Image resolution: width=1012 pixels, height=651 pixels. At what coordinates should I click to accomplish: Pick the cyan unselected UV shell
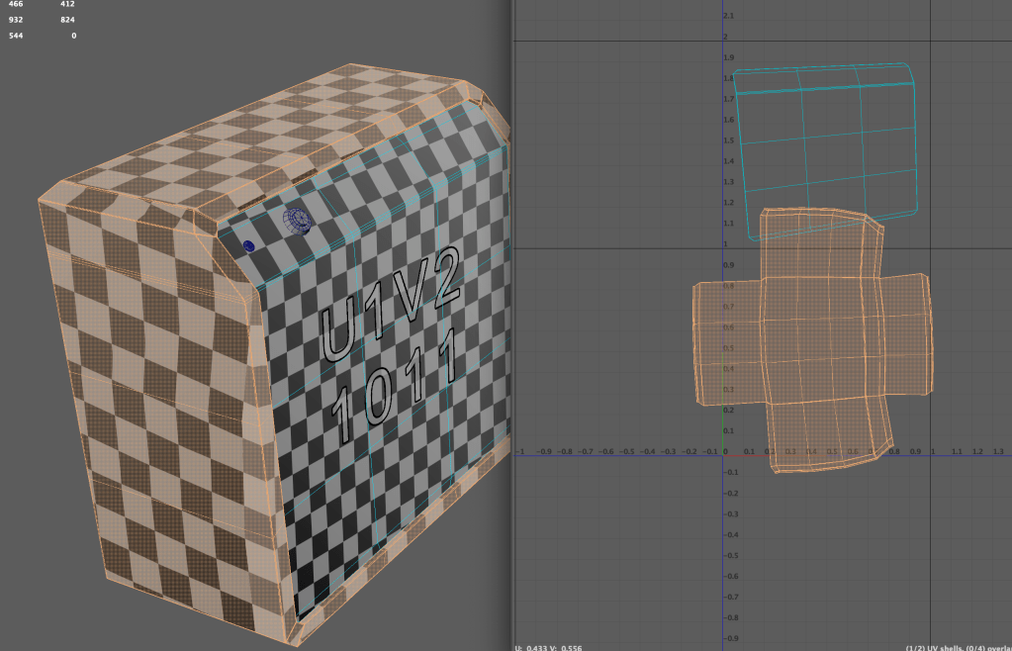[829, 148]
